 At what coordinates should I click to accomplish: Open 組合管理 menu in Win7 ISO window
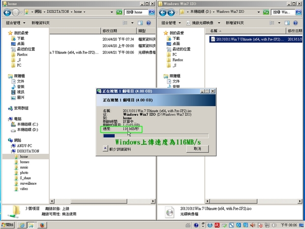coord(171,23)
